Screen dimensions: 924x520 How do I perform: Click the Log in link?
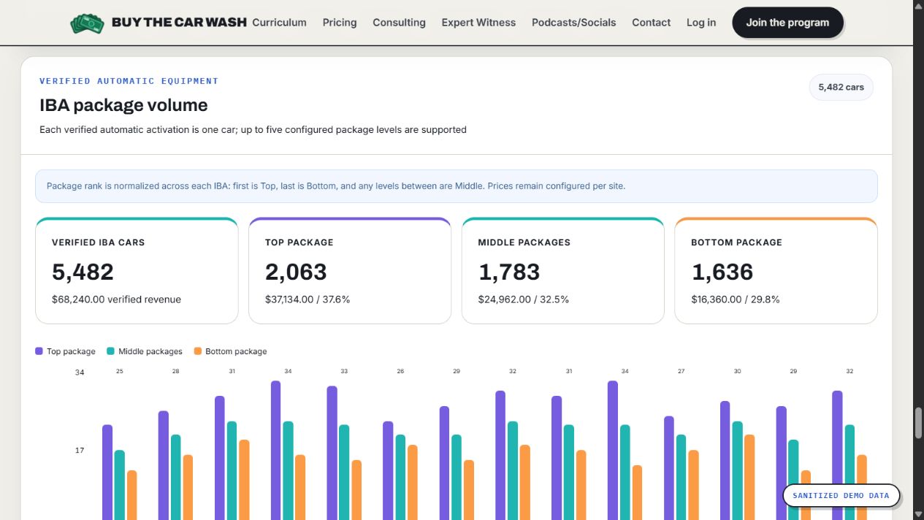click(x=701, y=23)
